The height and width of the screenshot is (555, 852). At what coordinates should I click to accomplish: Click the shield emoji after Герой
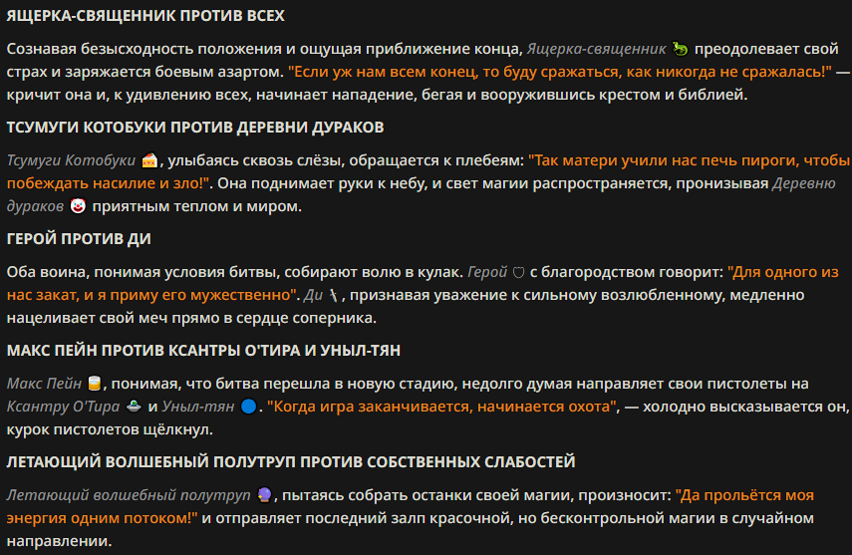pyautogui.click(x=518, y=272)
